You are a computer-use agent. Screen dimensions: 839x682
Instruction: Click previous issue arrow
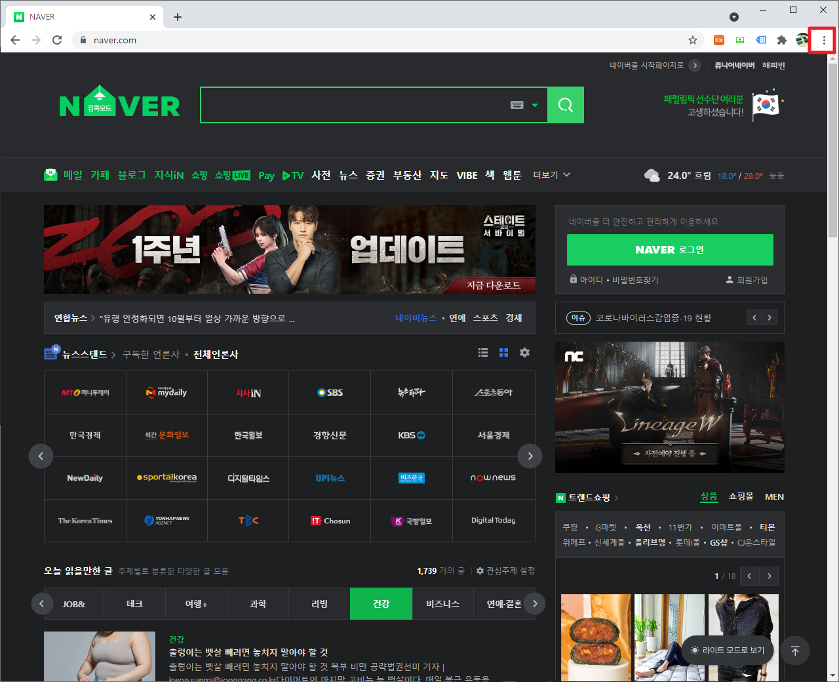click(x=754, y=318)
